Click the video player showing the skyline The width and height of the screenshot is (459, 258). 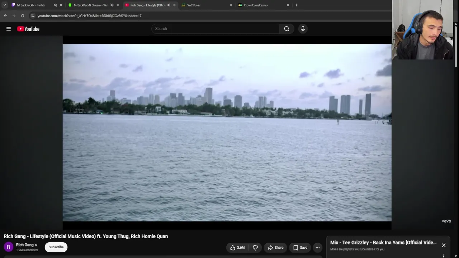click(x=227, y=133)
